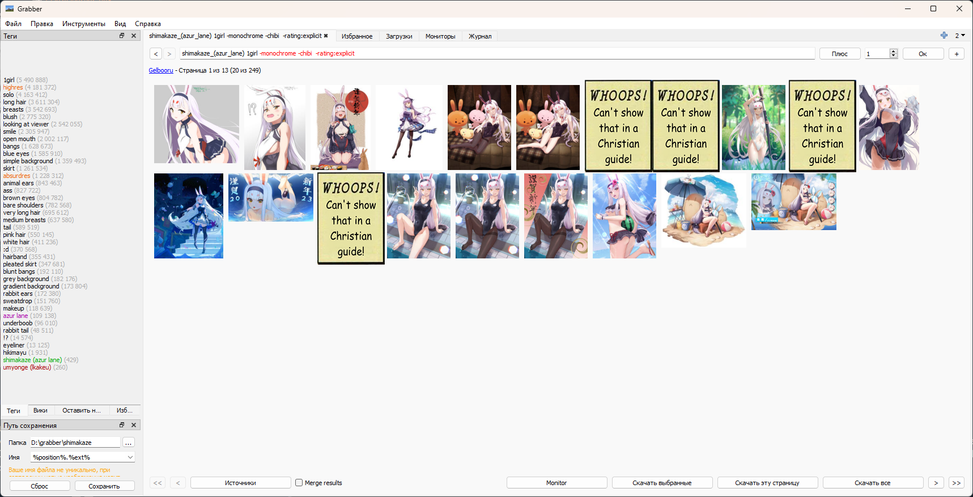Click the 'looking at viewer' tag
This screenshot has height=497, width=973.
(x=26, y=124)
